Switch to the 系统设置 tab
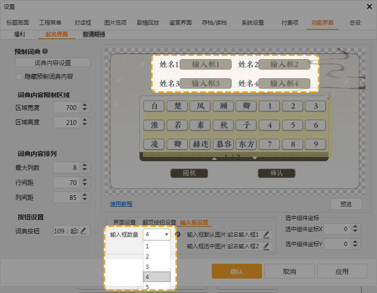 coord(252,22)
